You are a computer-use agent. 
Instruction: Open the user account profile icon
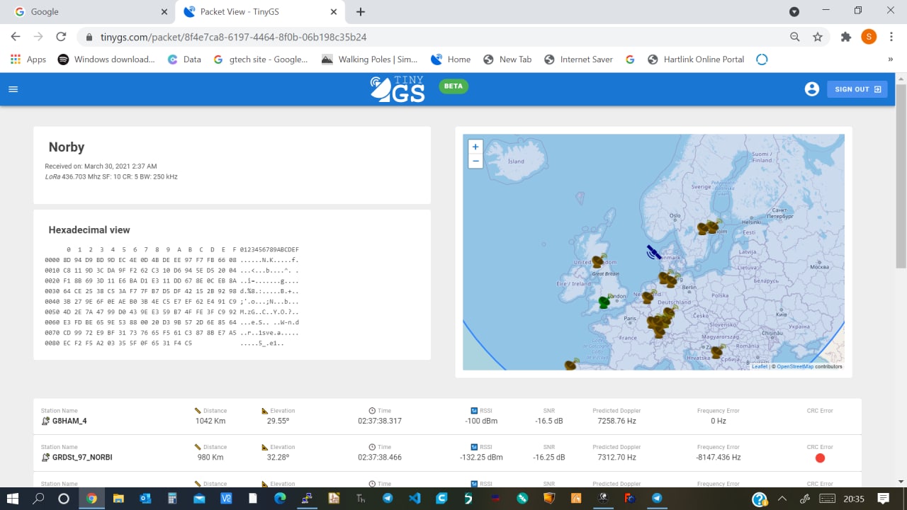[812, 89]
